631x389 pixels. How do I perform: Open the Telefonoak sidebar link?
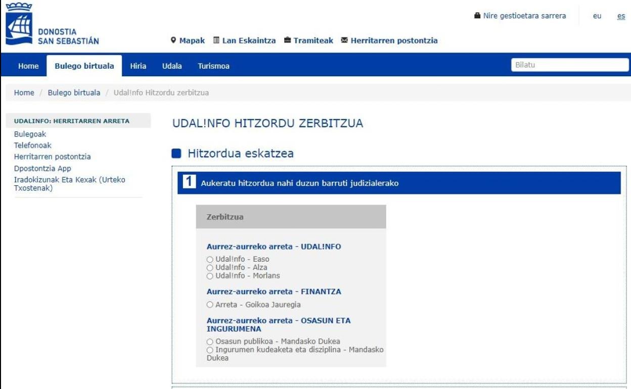coord(32,145)
